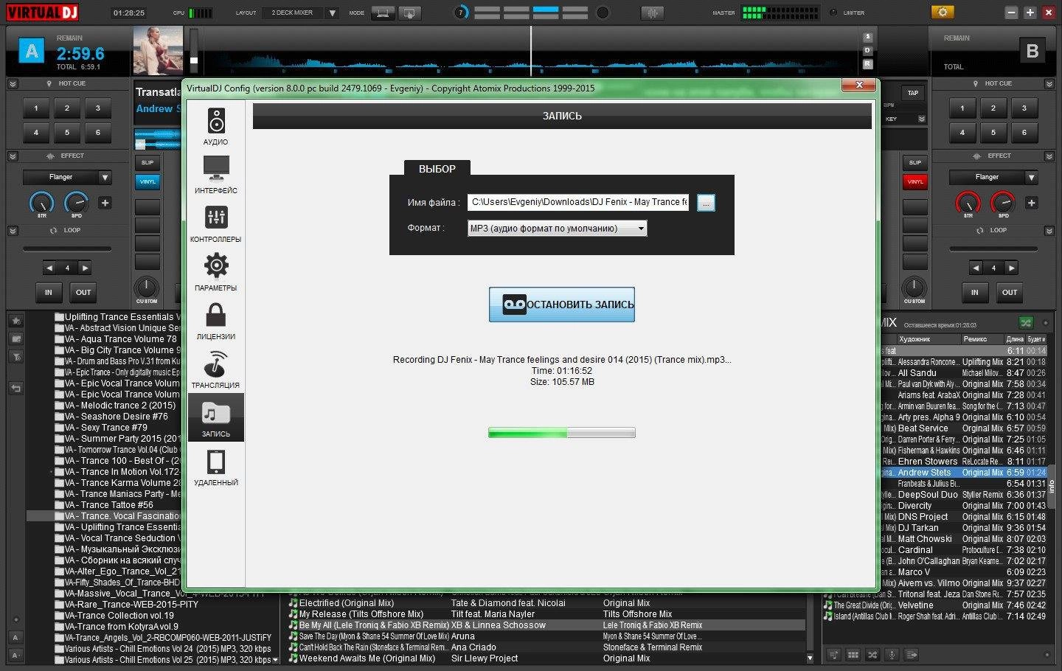Click the plus button beside deck B effect knobs
This screenshot has width=1062, height=671.
1031,203
